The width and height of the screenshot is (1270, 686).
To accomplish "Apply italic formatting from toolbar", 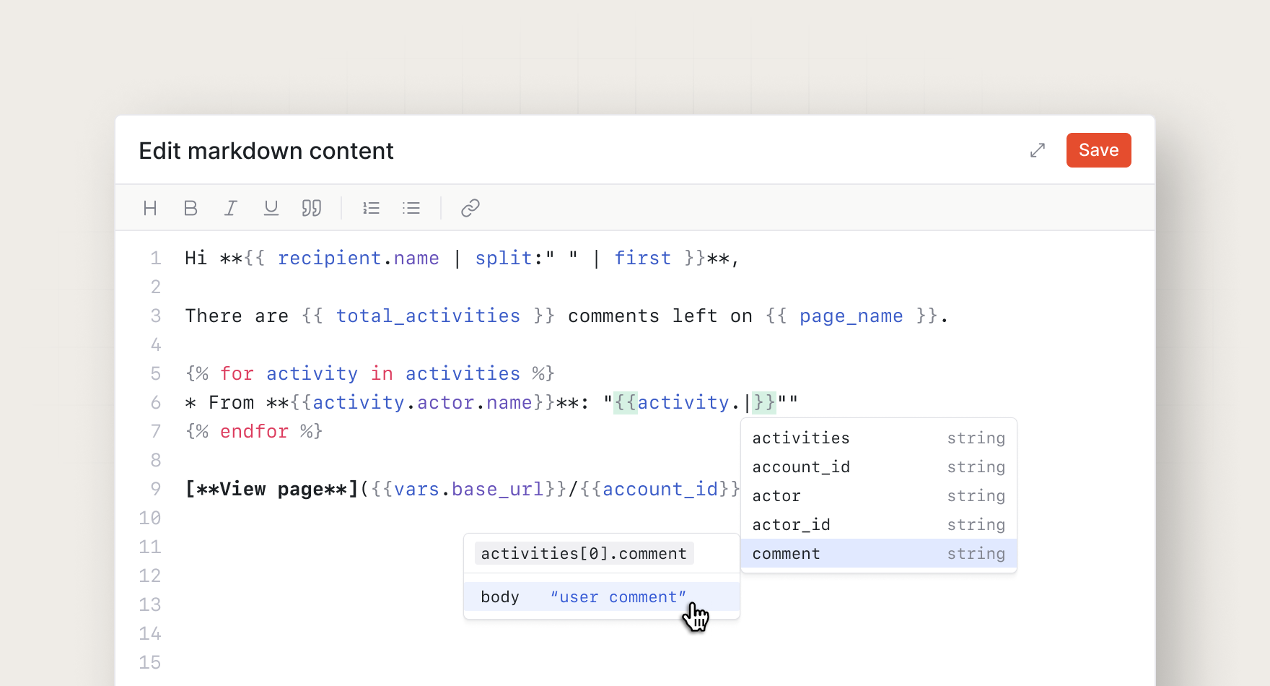I will [230, 209].
